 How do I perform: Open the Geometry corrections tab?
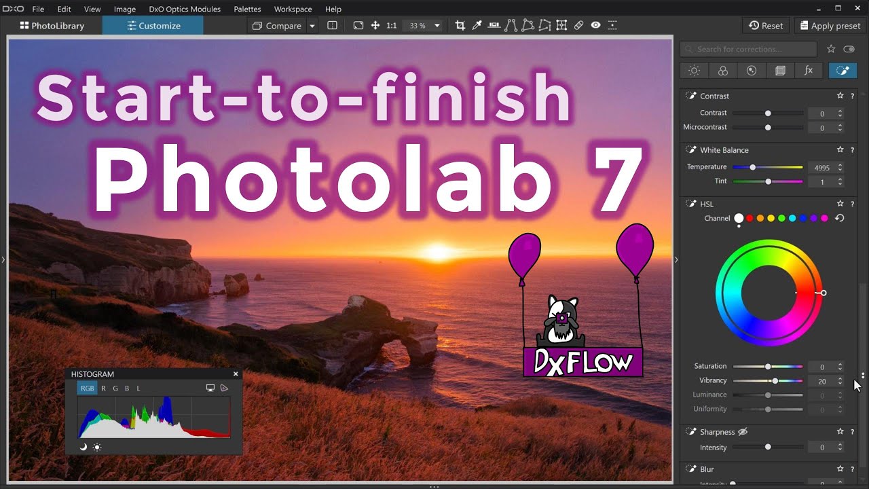[780, 71]
